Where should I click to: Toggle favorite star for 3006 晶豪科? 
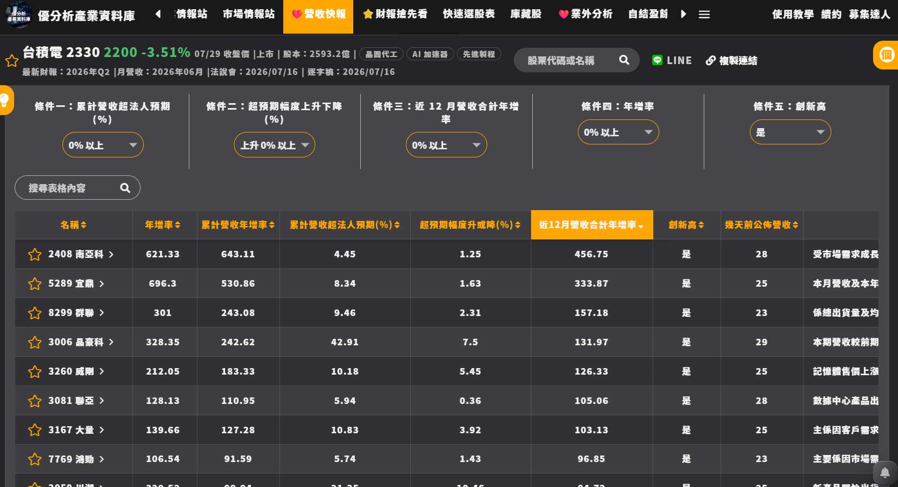coord(35,342)
